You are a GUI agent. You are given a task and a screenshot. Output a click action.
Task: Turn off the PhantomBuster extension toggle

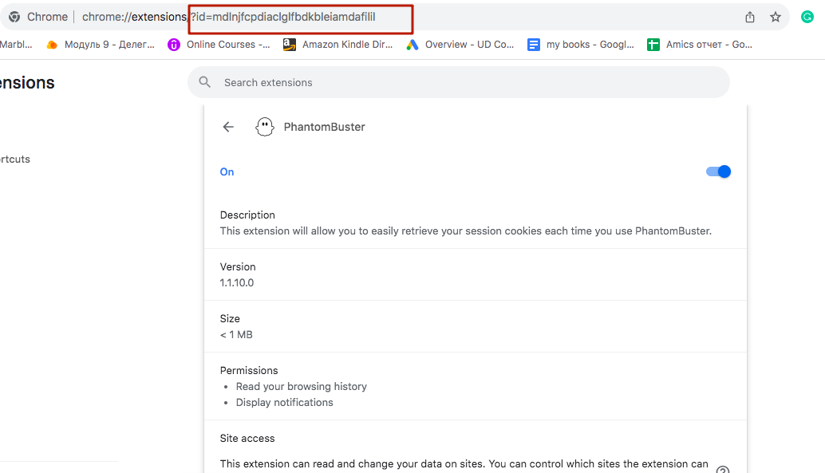click(718, 171)
